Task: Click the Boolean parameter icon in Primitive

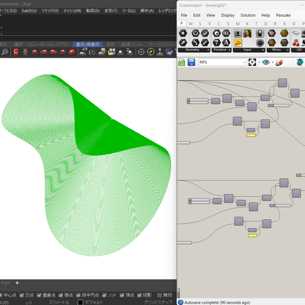Action: click(217, 34)
